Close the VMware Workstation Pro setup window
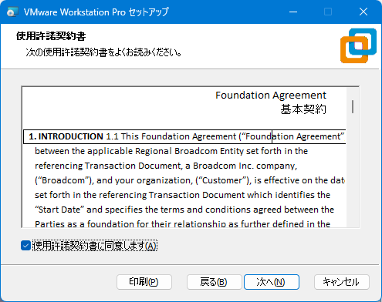The width and height of the screenshot is (382, 302). coord(363,12)
